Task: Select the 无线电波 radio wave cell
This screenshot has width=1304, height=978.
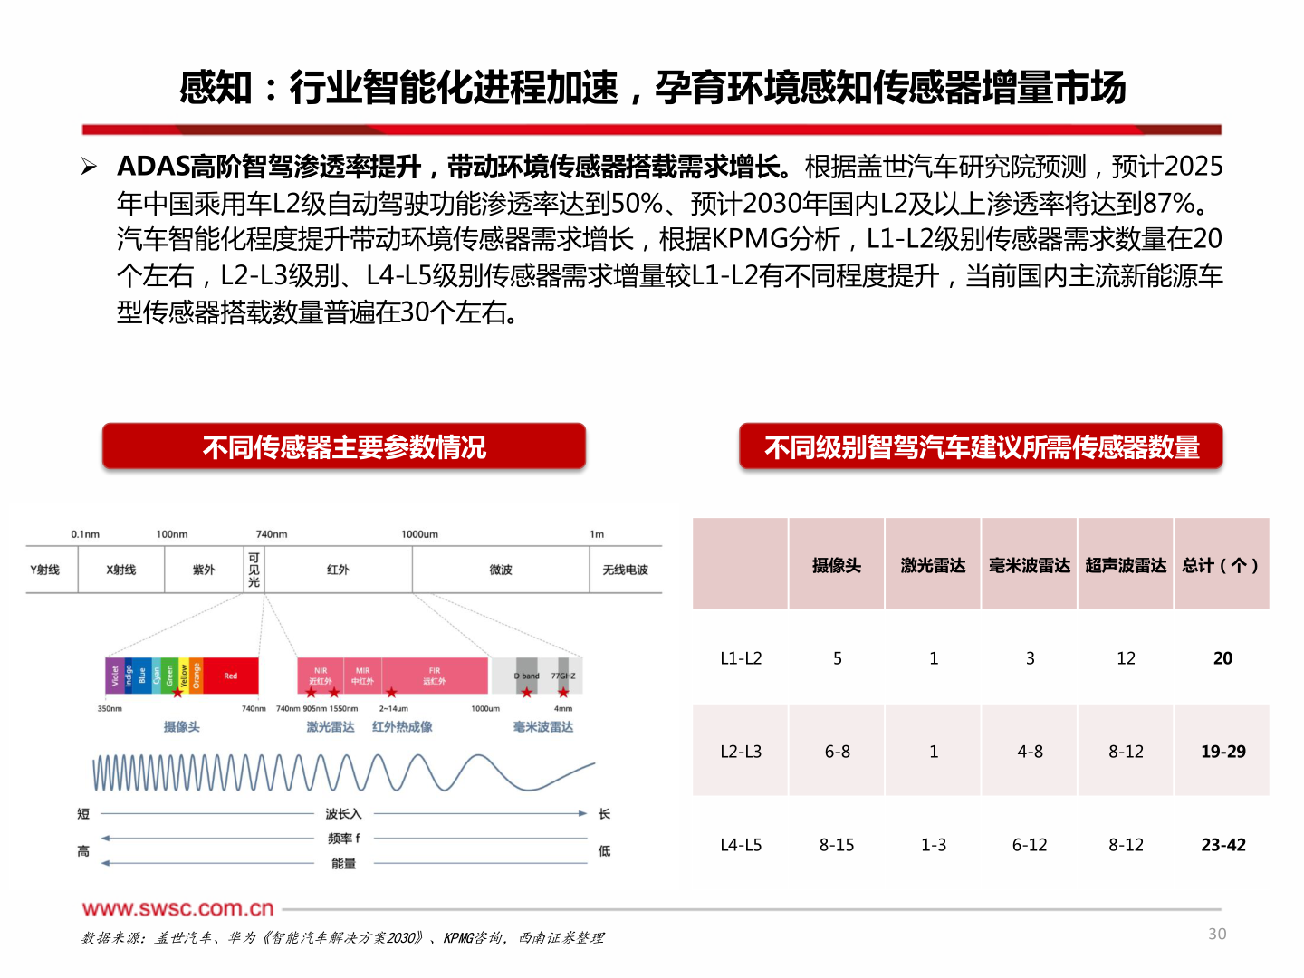Action: pos(625,570)
